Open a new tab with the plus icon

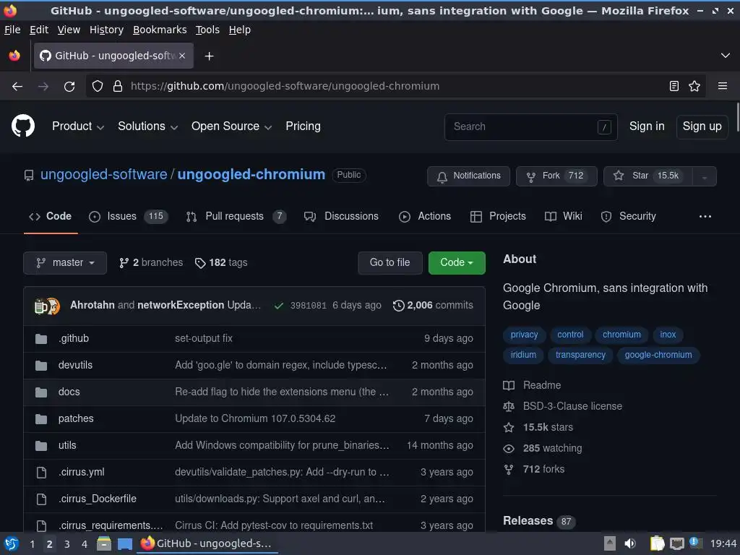pyautogui.click(x=209, y=56)
